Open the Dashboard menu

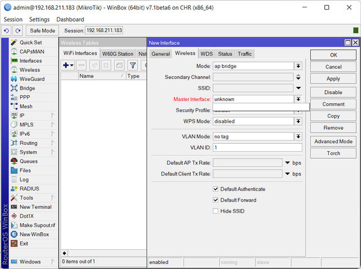pos(70,20)
